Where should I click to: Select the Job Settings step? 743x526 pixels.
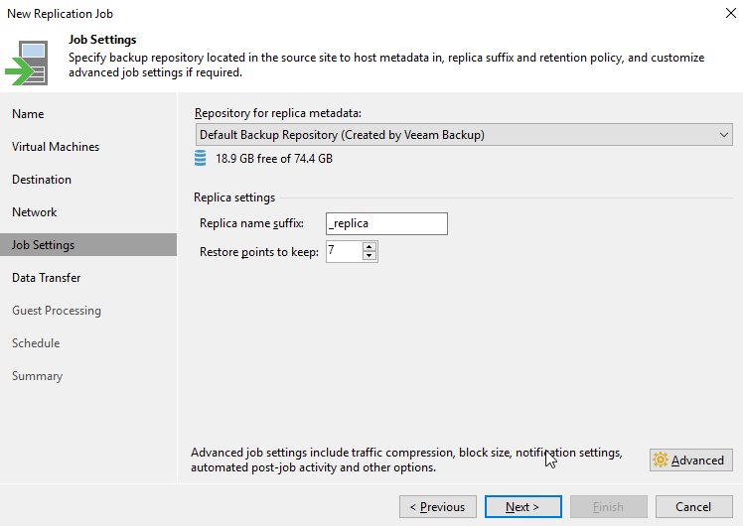tap(43, 245)
